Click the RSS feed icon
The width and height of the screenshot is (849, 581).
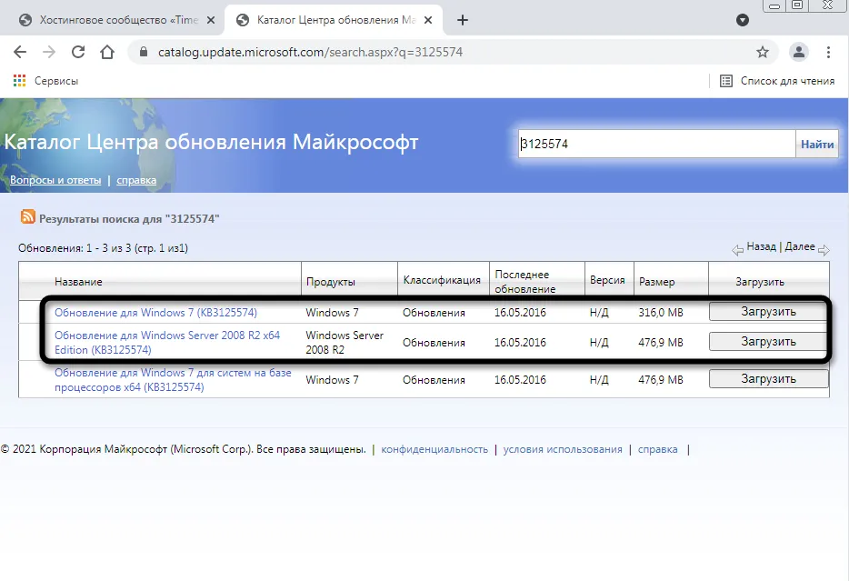point(27,216)
